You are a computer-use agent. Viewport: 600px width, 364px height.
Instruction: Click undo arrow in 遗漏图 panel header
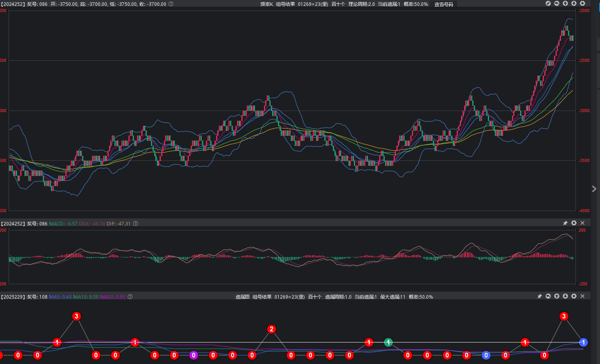pos(548,296)
